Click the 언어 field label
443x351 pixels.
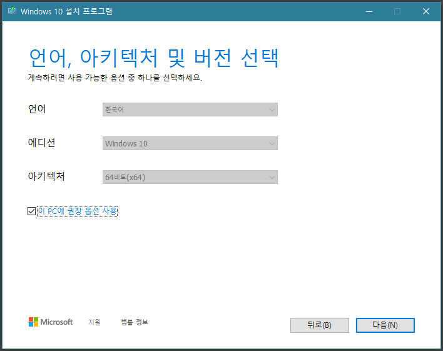37,109
